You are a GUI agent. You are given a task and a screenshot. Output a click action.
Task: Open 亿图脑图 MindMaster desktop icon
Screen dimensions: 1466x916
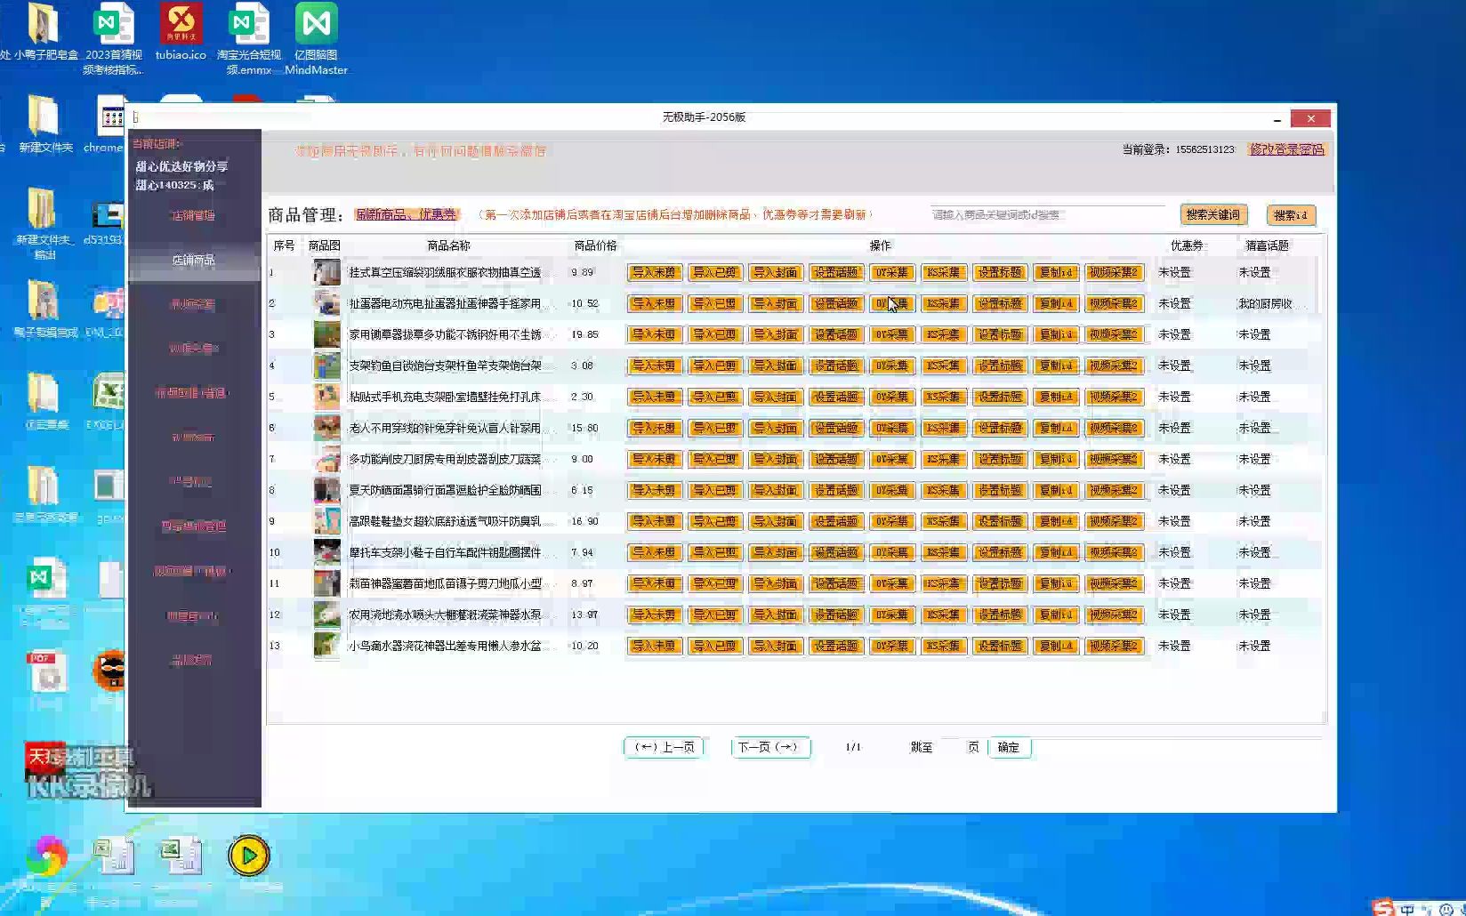click(x=316, y=39)
